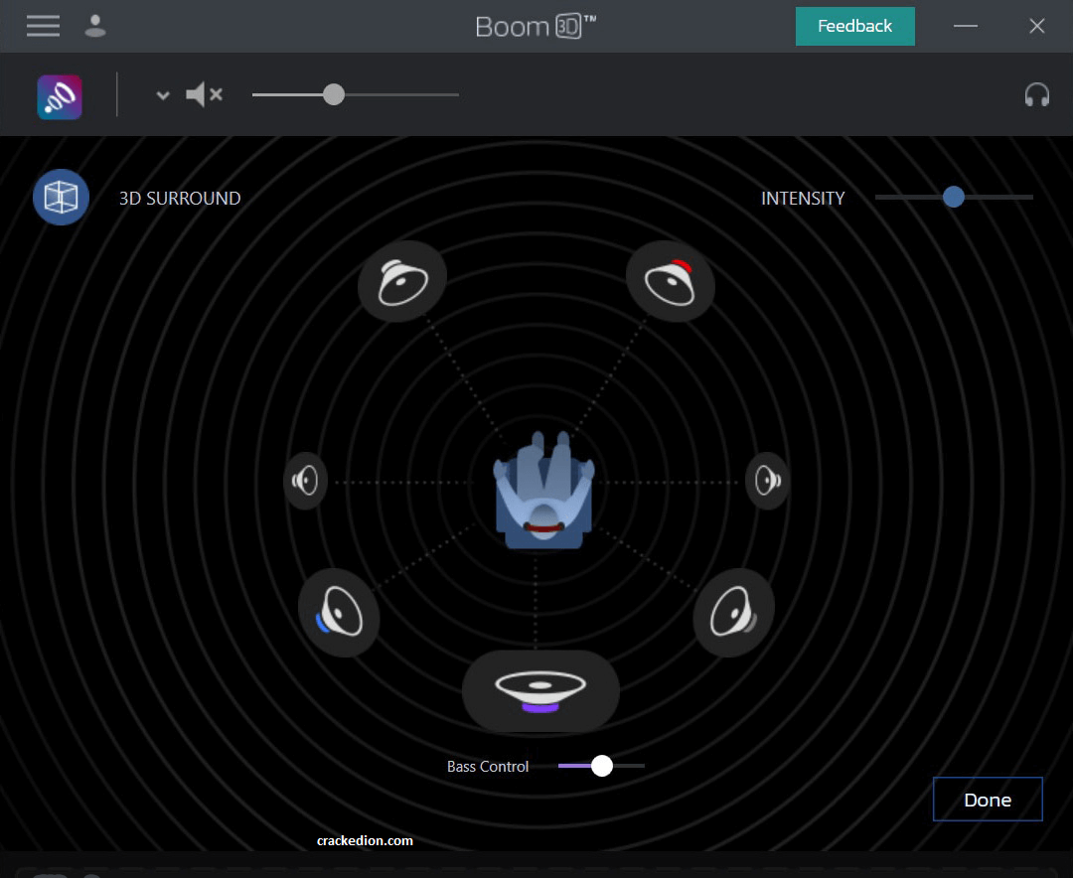Toggle the side right speaker
1073x878 pixels.
tap(768, 481)
